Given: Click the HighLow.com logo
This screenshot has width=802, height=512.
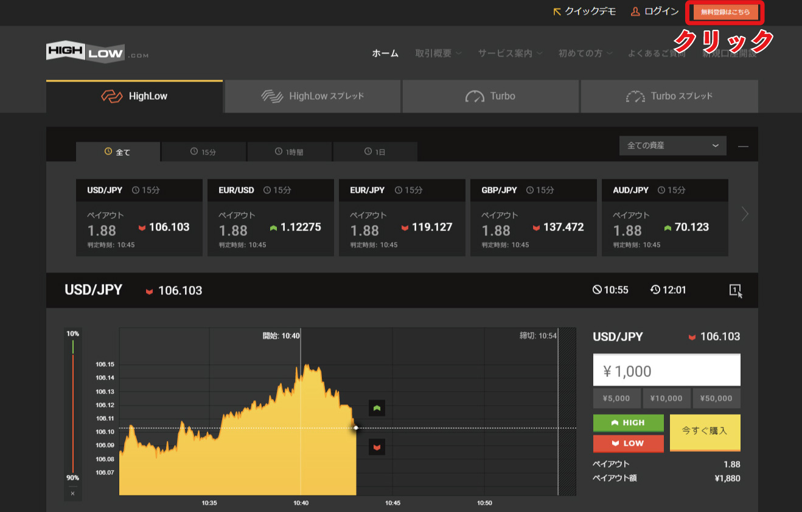Looking at the screenshot, I should pos(97,54).
